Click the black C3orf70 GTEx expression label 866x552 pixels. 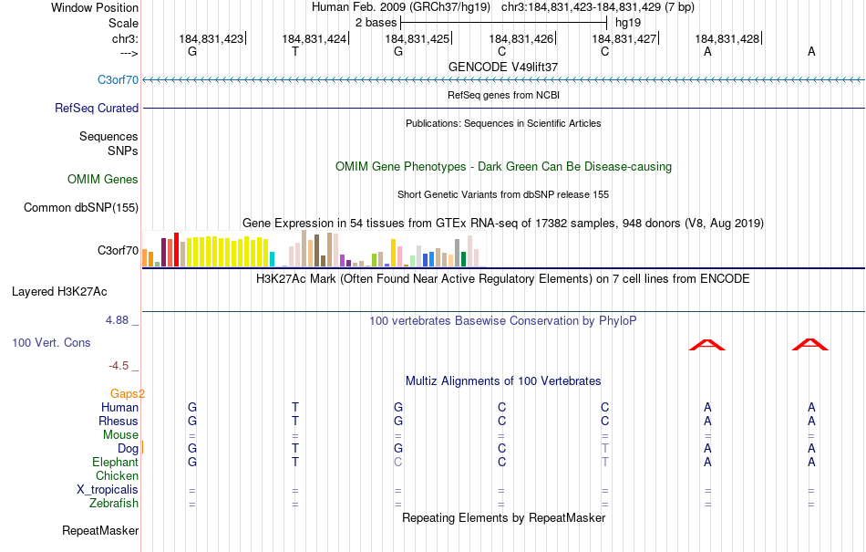[118, 250]
